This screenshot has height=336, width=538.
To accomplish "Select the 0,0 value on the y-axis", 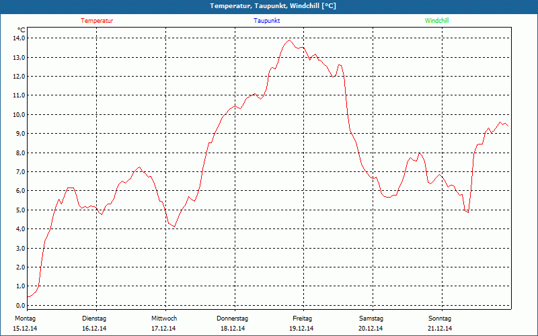I will coord(20,305).
